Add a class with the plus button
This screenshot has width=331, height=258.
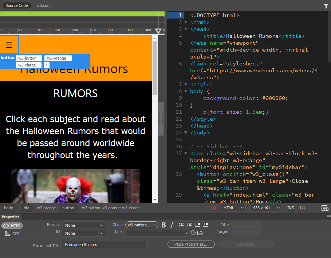point(47,65)
